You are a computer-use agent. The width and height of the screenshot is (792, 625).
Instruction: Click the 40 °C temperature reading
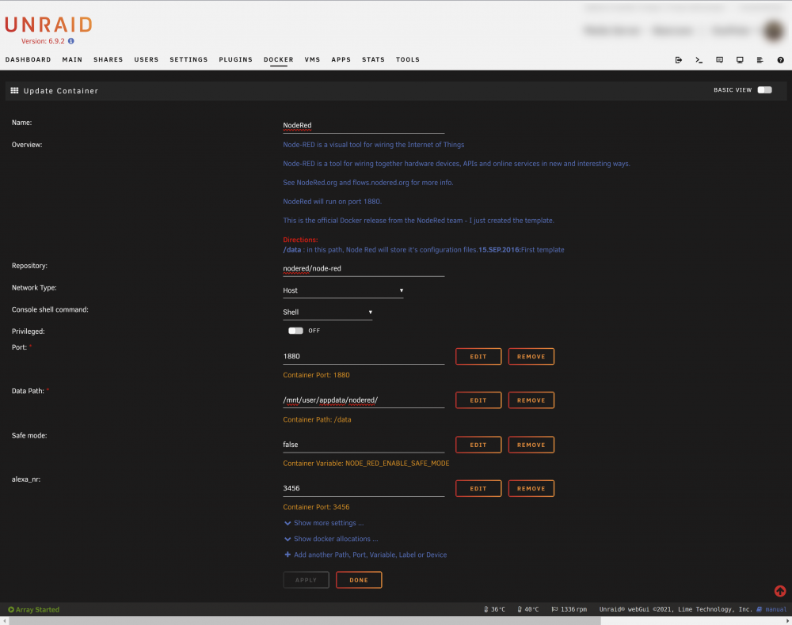pos(527,609)
